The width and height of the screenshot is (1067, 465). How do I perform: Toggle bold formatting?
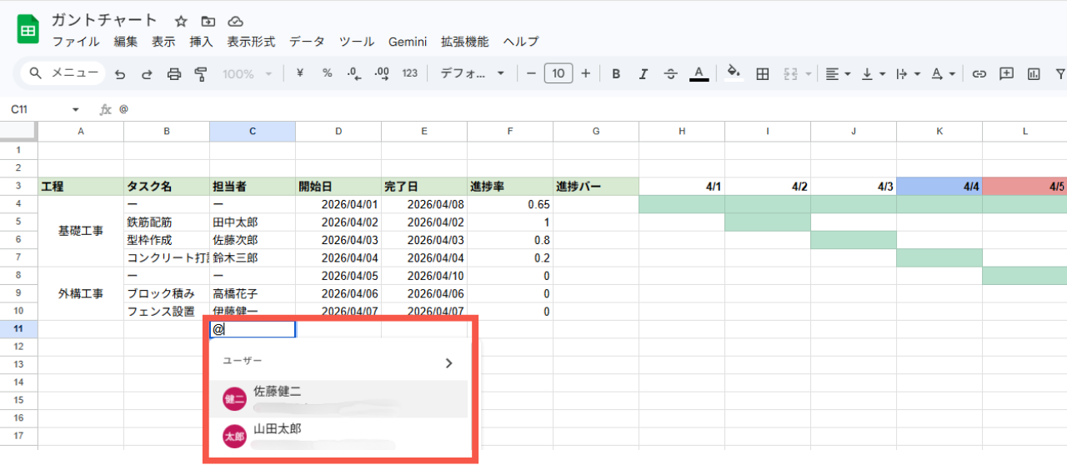[x=616, y=74]
